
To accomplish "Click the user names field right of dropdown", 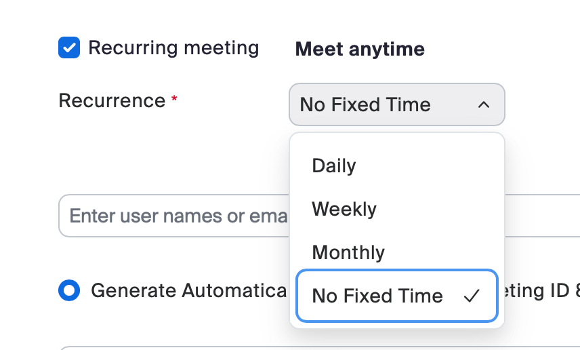I will pyautogui.click(x=542, y=216).
